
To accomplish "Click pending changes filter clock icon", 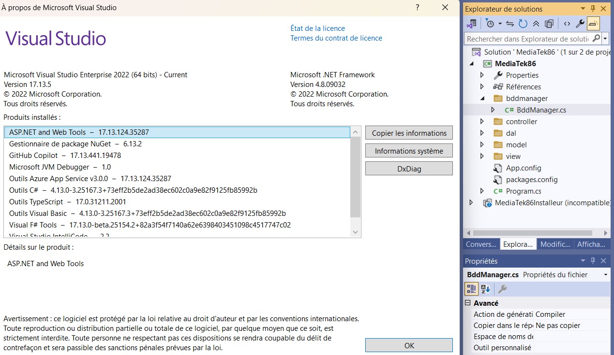I will [x=490, y=24].
